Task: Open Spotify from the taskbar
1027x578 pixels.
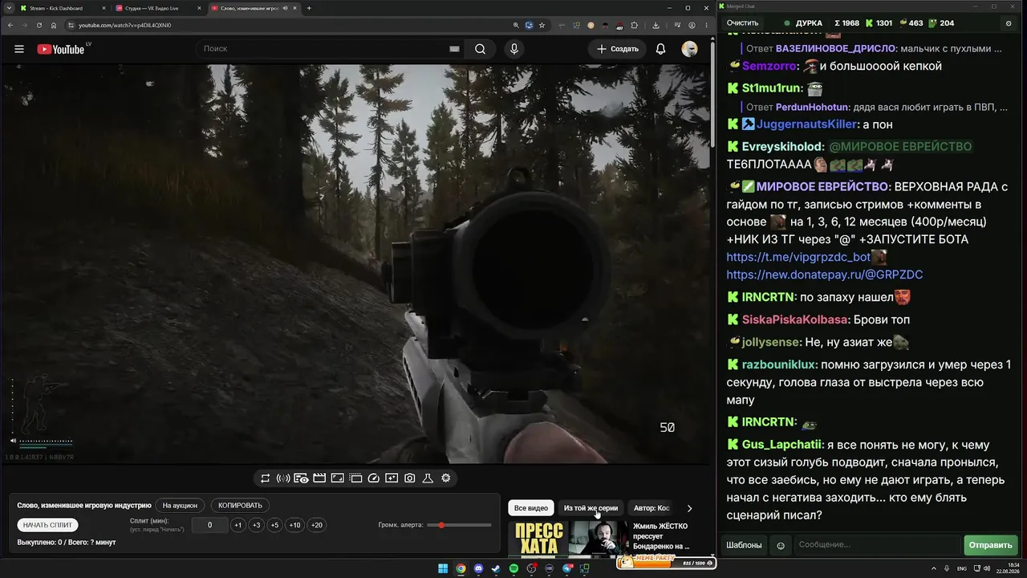Action: point(513,568)
